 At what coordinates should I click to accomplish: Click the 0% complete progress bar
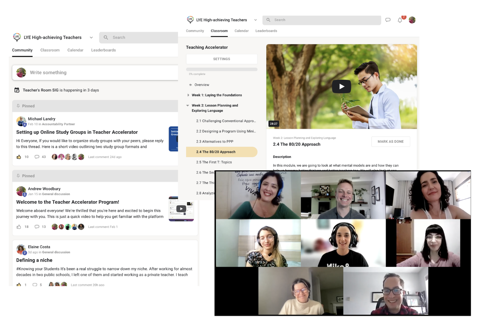[221, 69]
